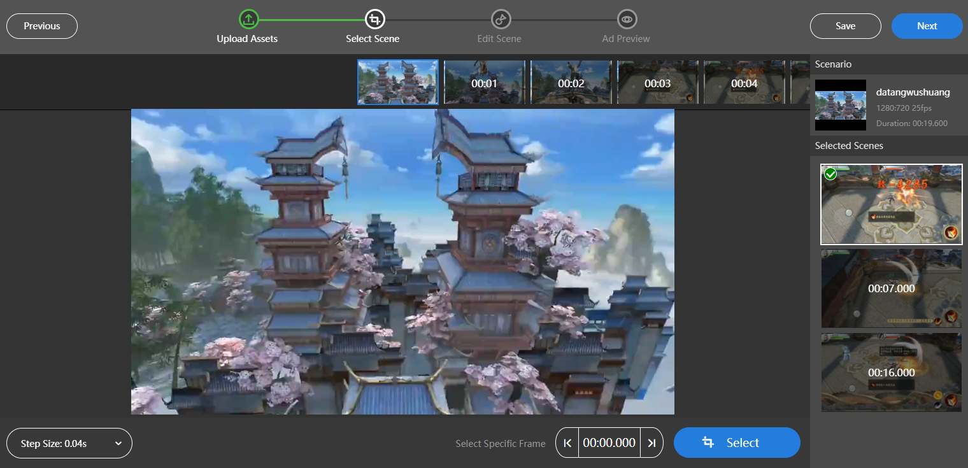The width and height of the screenshot is (968, 468).
Task: Select the 00:03 timeline thumbnail
Action: pyautogui.click(x=657, y=82)
